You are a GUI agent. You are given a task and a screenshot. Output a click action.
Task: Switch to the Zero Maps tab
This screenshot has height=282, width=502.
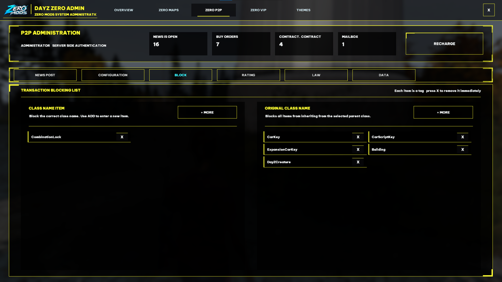click(169, 10)
